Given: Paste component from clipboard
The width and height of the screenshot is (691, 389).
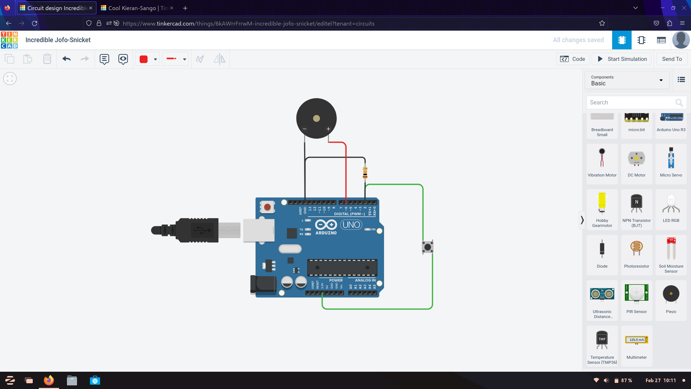Looking at the screenshot, I should click(x=28, y=59).
